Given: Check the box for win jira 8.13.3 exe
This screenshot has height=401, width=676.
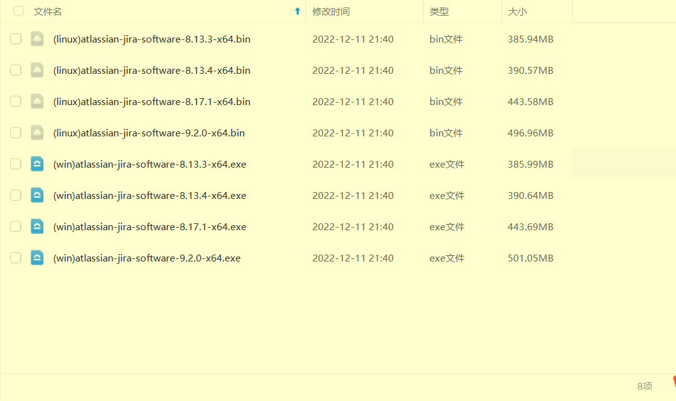Looking at the screenshot, I should point(16,164).
